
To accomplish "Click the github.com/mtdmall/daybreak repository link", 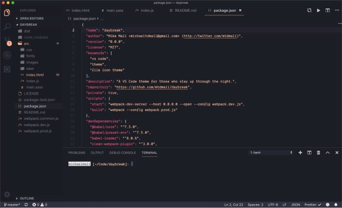I will click(152, 87).
